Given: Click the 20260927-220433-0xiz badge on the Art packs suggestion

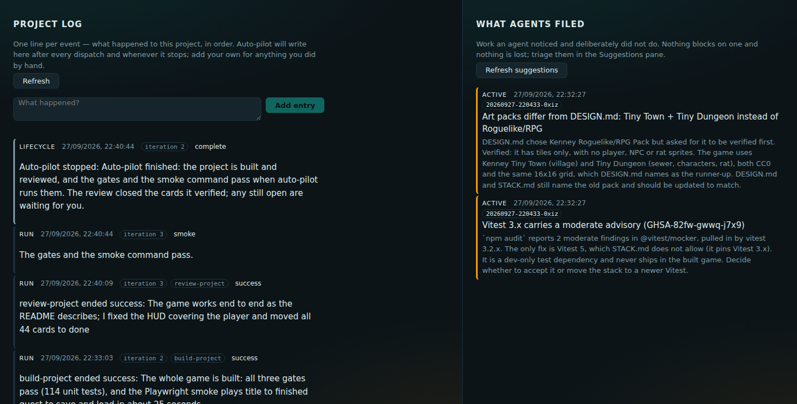Looking at the screenshot, I should 522,105.
